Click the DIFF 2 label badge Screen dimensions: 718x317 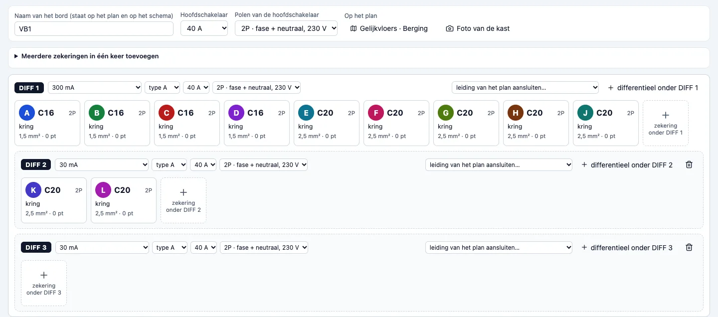[36, 164]
